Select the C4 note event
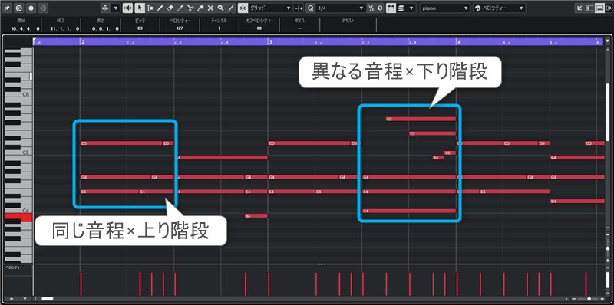 tap(409, 212)
